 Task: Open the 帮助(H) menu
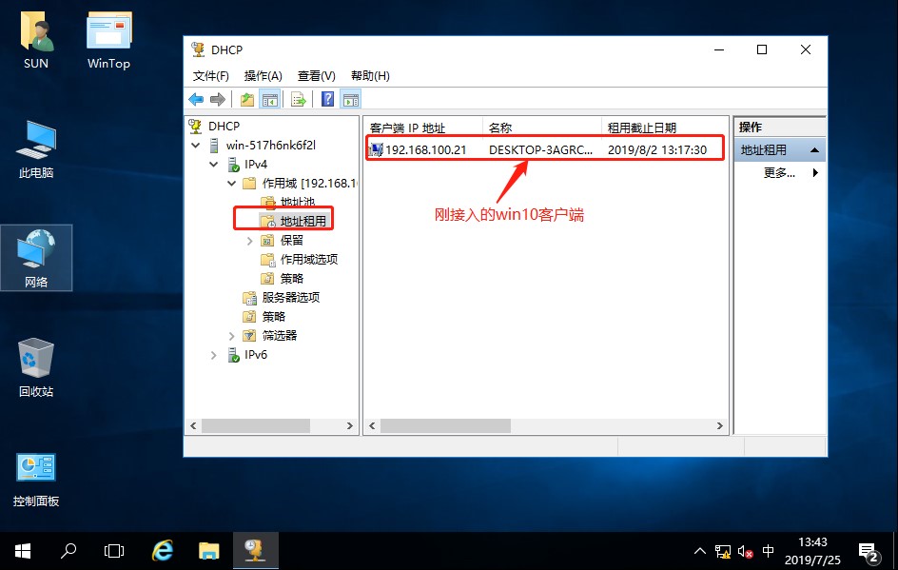(370, 75)
